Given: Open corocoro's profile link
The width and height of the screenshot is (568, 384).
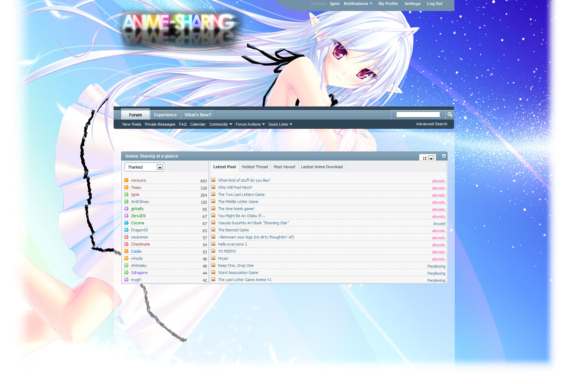Looking at the screenshot, I should pyautogui.click(x=138, y=180).
